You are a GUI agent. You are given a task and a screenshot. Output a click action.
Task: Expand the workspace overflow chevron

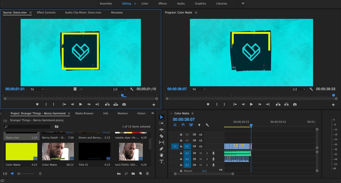[x=243, y=3]
